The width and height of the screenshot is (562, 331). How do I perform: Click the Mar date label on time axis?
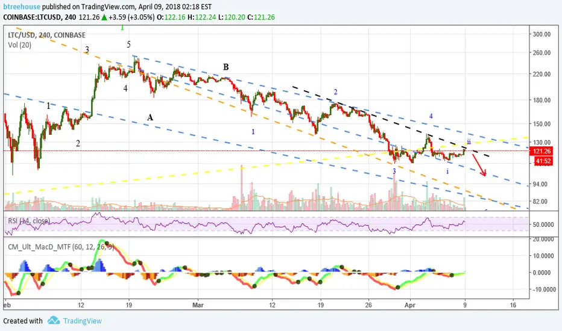click(x=198, y=305)
